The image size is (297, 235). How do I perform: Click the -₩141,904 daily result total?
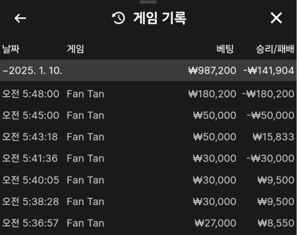point(269,70)
